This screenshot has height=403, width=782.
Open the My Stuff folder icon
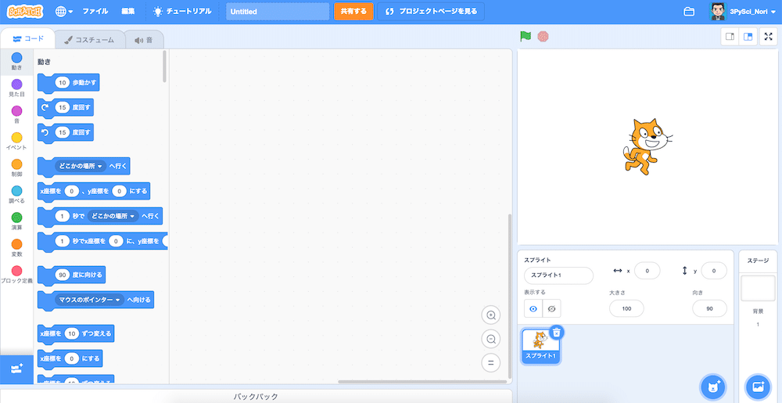click(689, 12)
